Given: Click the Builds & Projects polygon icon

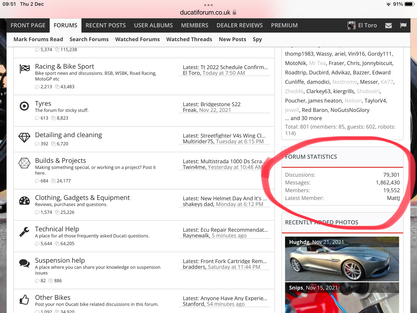Looking at the screenshot, I should click(x=24, y=163).
